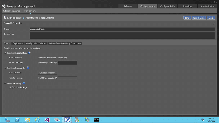Viewport: 219px width, 123px height.
Task: Open Server Manager from taskbar
Action: pyautogui.click(x=7, y=120)
